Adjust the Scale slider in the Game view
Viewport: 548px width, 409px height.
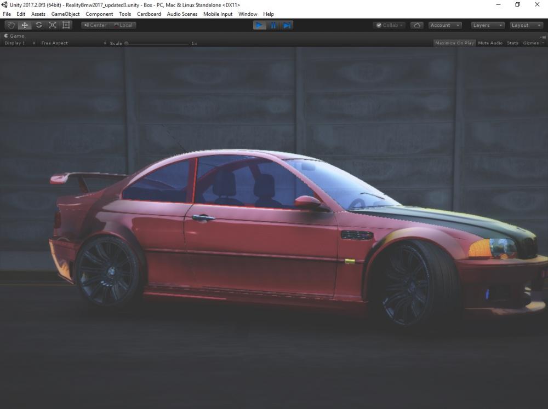click(157, 43)
